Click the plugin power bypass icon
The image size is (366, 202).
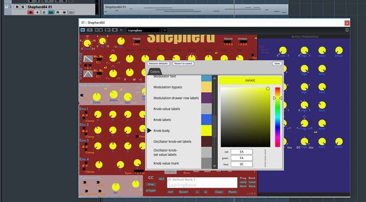(83, 29)
